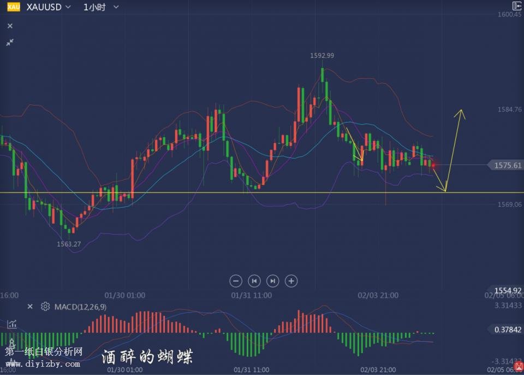Image resolution: width=524 pixels, height=375 pixels.
Task: Open the indicators chart icon in MACD panel
Action: 11,324
